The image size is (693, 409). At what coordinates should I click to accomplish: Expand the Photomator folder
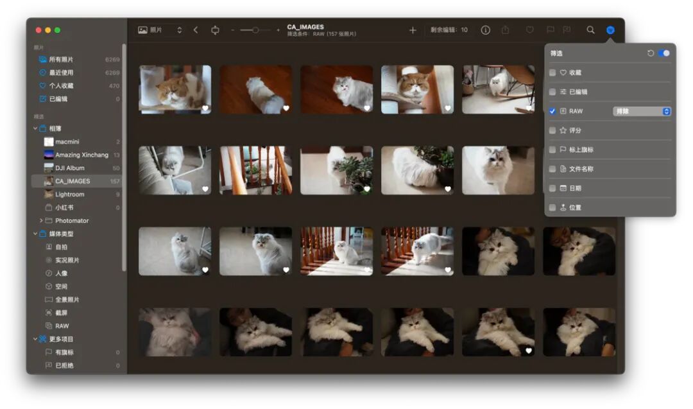tap(41, 221)
